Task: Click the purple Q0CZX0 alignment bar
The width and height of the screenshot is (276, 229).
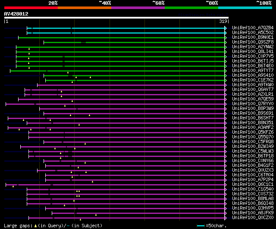Action: (127, 218)
